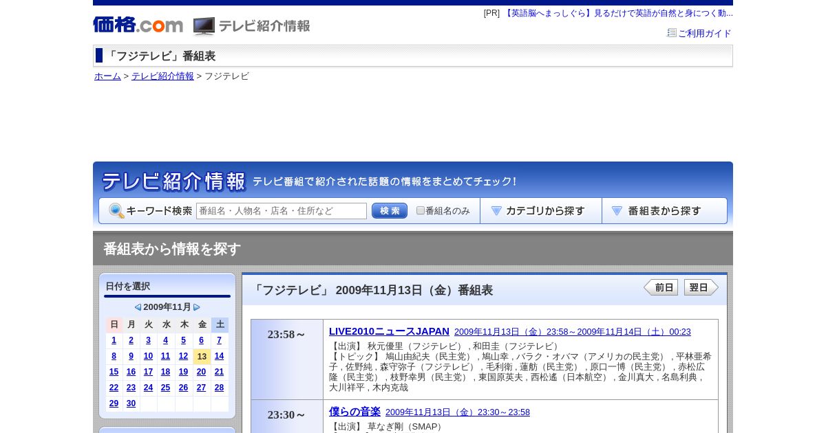
Task: Click the 2009年11月 calendar month label
Action: point(167,307)
